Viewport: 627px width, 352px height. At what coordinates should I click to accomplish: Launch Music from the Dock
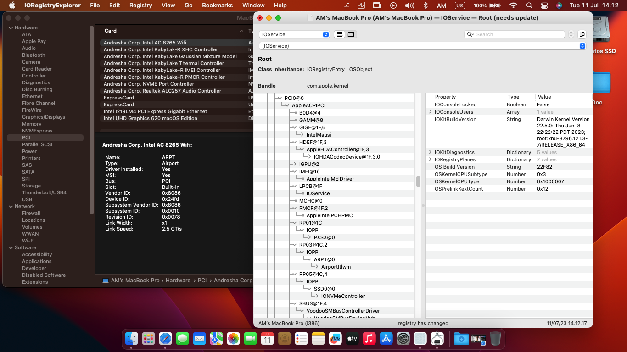(369, 339)
